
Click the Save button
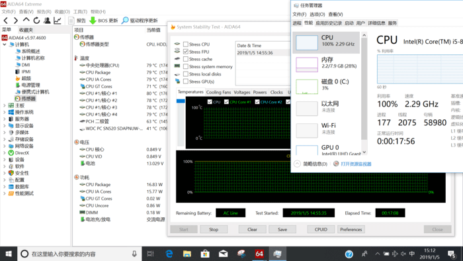tap(282, 229)
